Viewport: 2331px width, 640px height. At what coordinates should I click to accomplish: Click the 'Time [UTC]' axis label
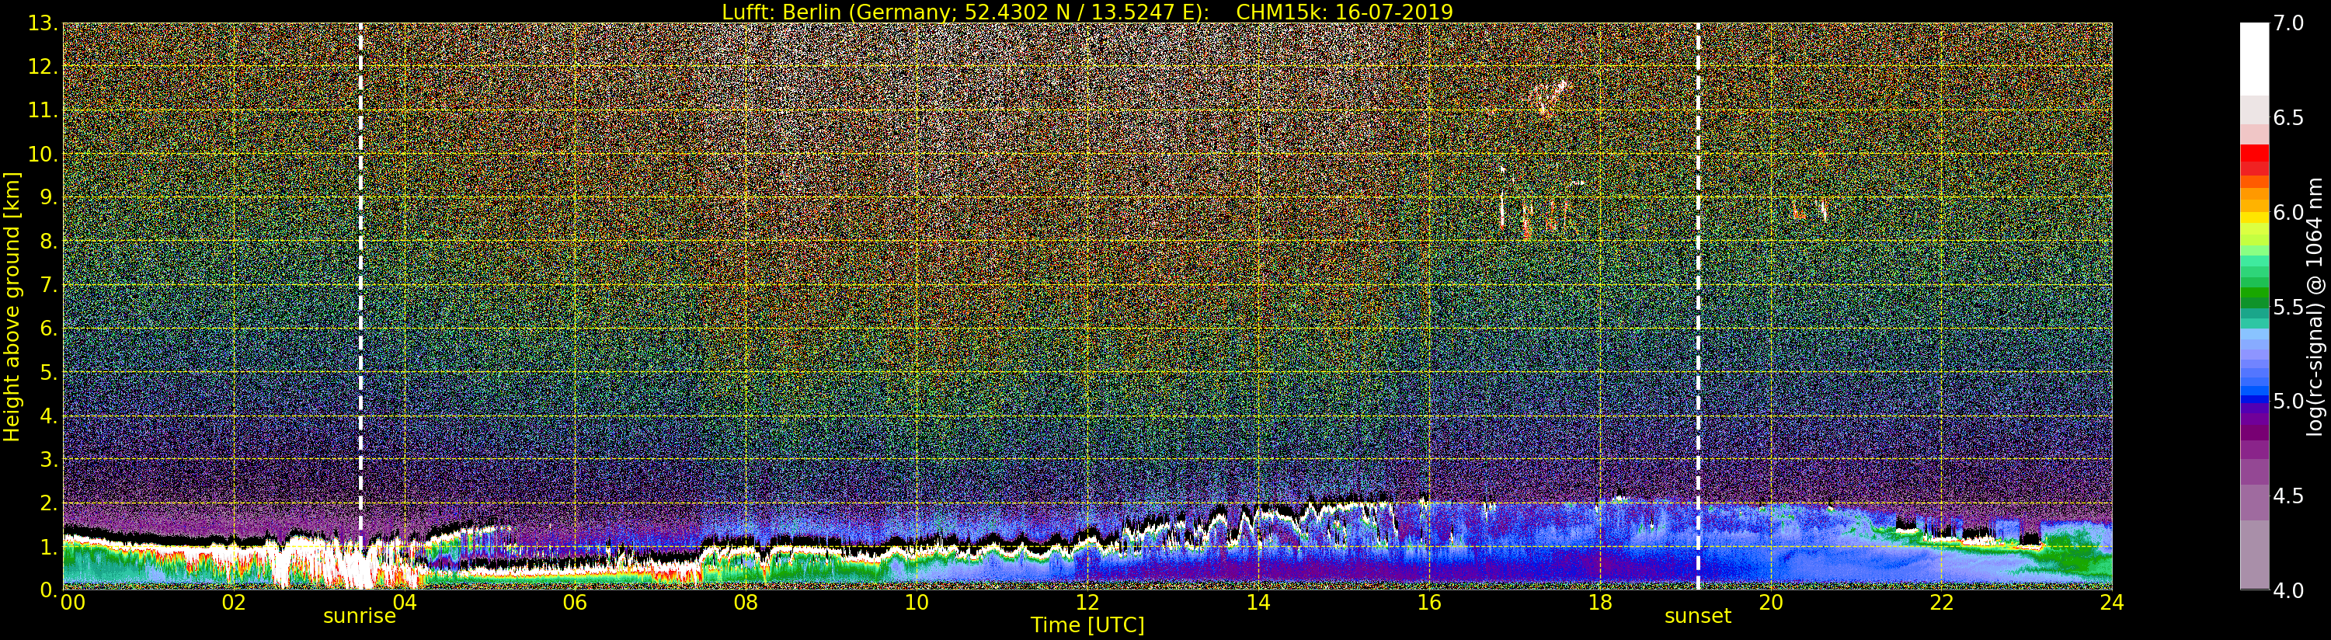pyautogui.click(x=1087, y=624)
